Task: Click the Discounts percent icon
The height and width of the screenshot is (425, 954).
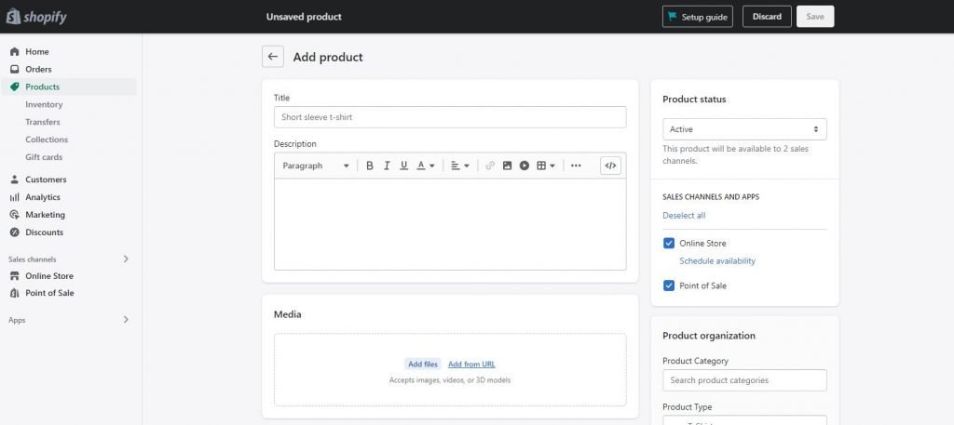Action: point(15,232)
